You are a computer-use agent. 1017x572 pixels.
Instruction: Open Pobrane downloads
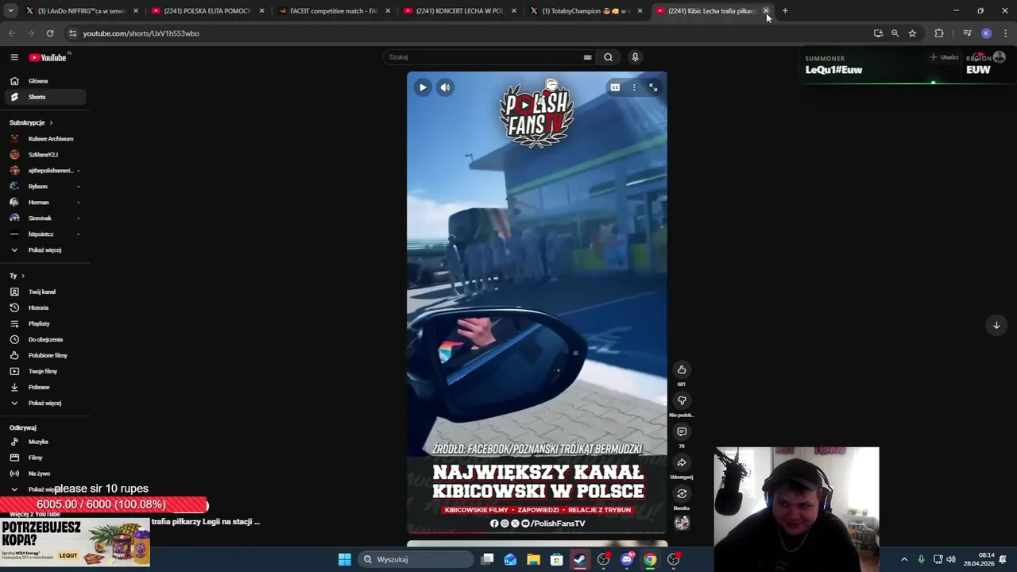click(44, 387)
